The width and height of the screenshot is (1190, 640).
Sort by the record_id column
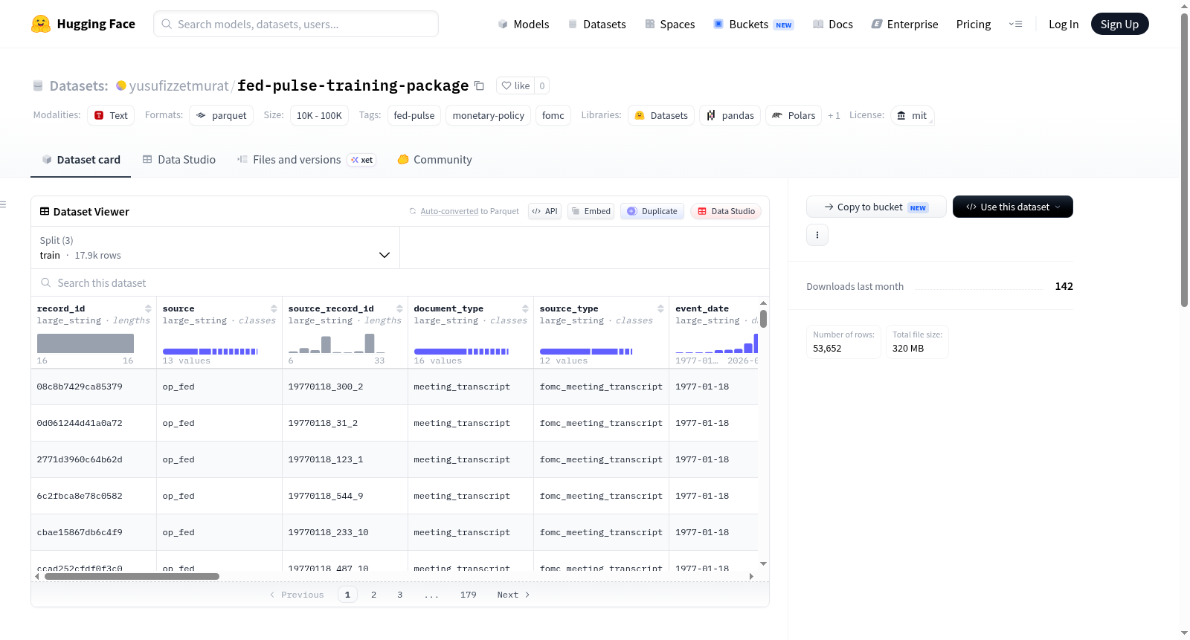[x=148, y=308]
